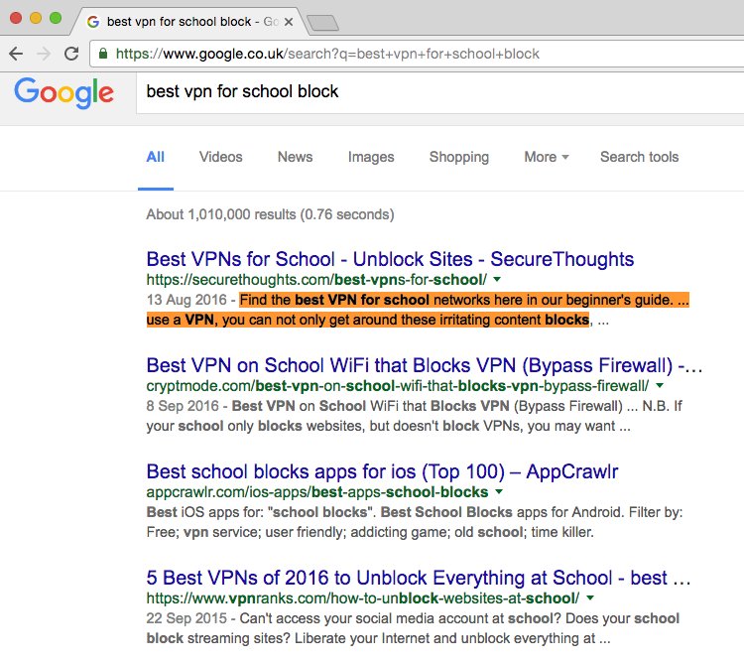Open a new tab with blank tab button
Viewport: 744px width, 662px height.
322,22
